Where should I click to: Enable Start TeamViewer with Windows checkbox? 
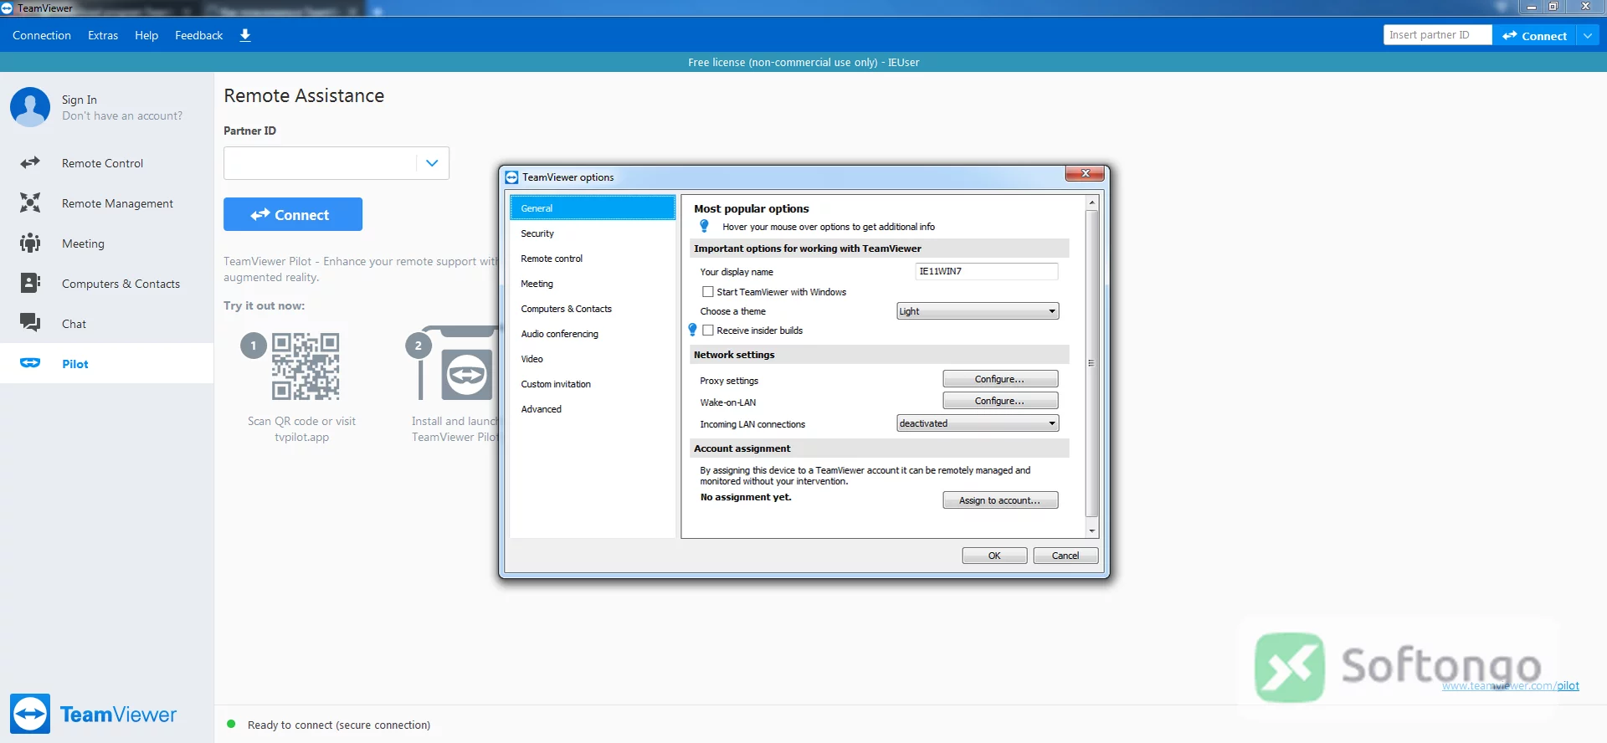pyautogui.click(x=708, y=292)
